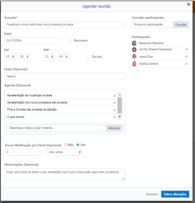Image resolution: width=195 pixels, height=203 pixels.
Task: Delete agenda topic 'Apresentação de mudanças na área'
Action: point(114,96)
